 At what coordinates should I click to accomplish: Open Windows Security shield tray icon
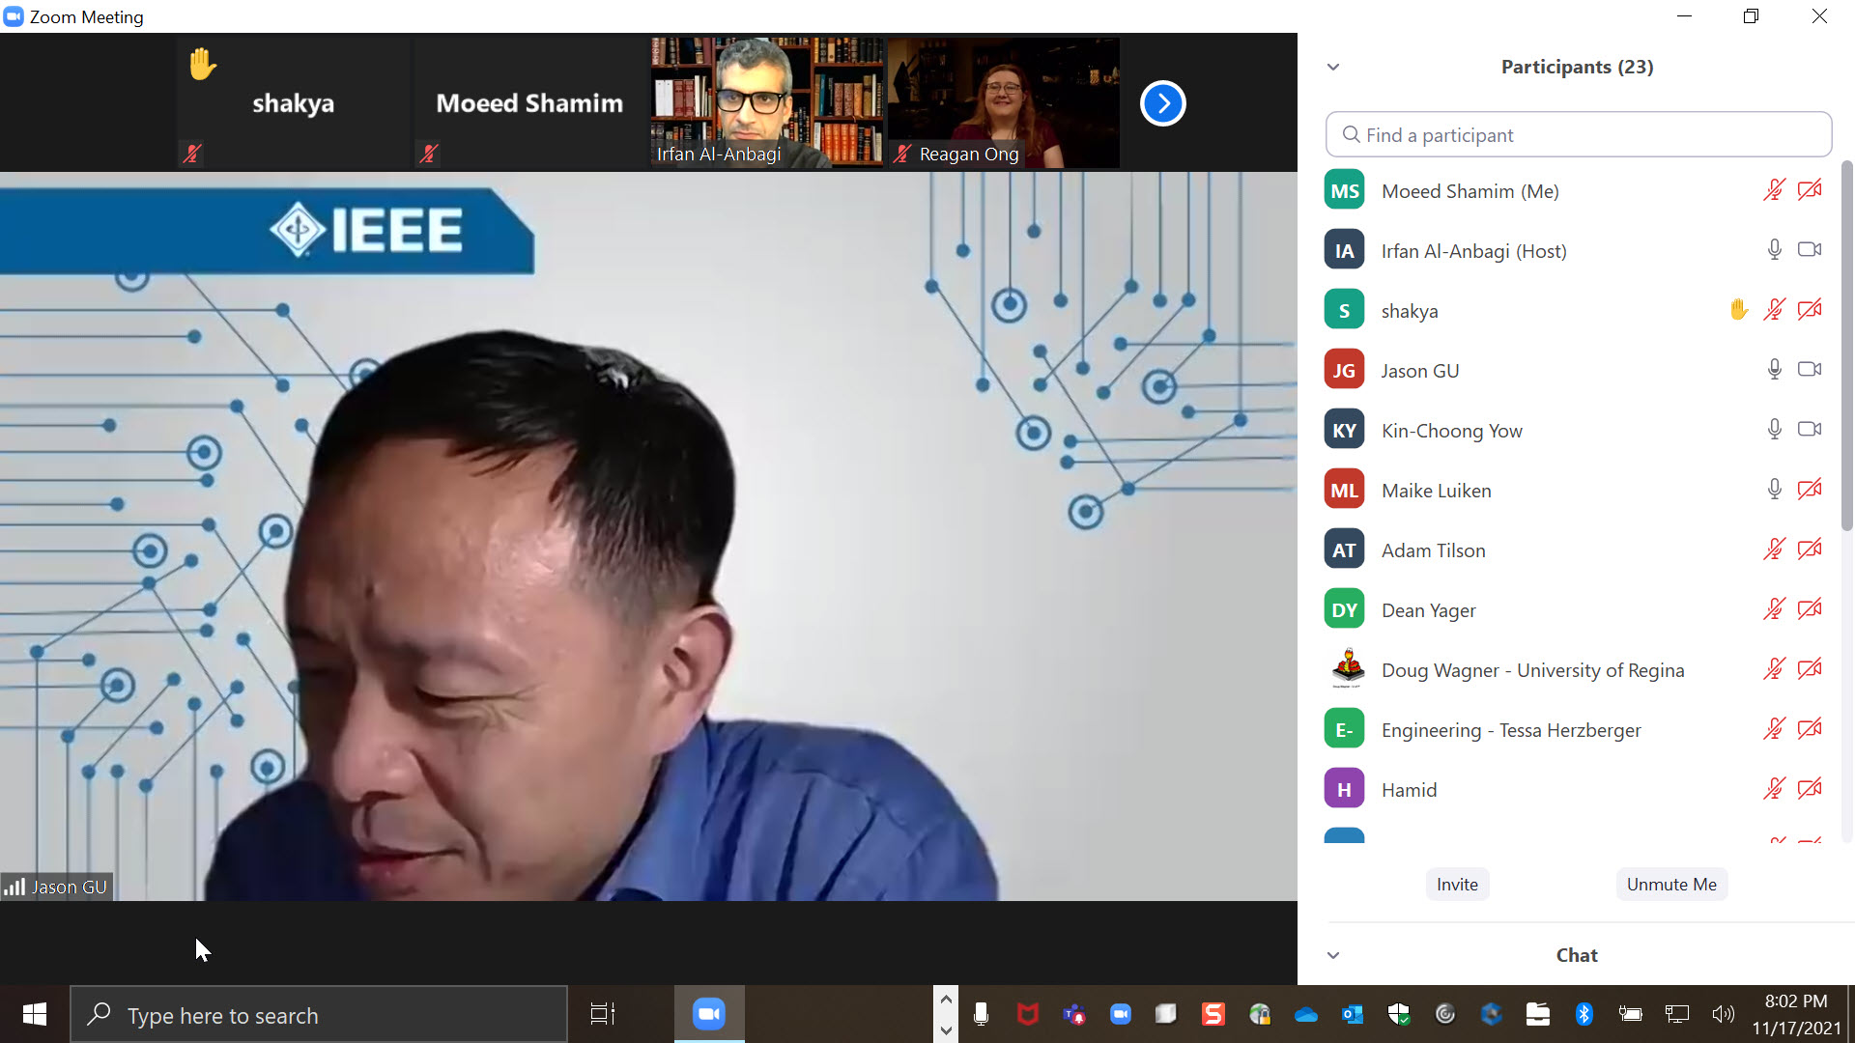pos(1398,1014)
